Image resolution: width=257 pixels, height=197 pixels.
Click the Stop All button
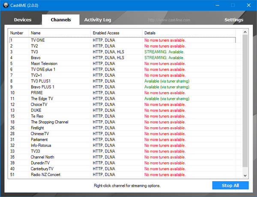[x=230, y=185]
